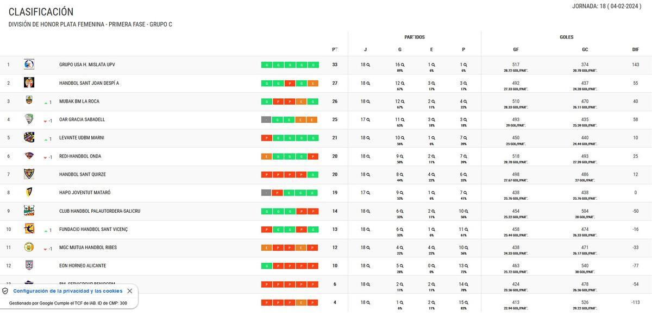652x317 pixels.
Task: Click the Redi-Handbol Onda team logo
Action: click(x=29, y=156)
